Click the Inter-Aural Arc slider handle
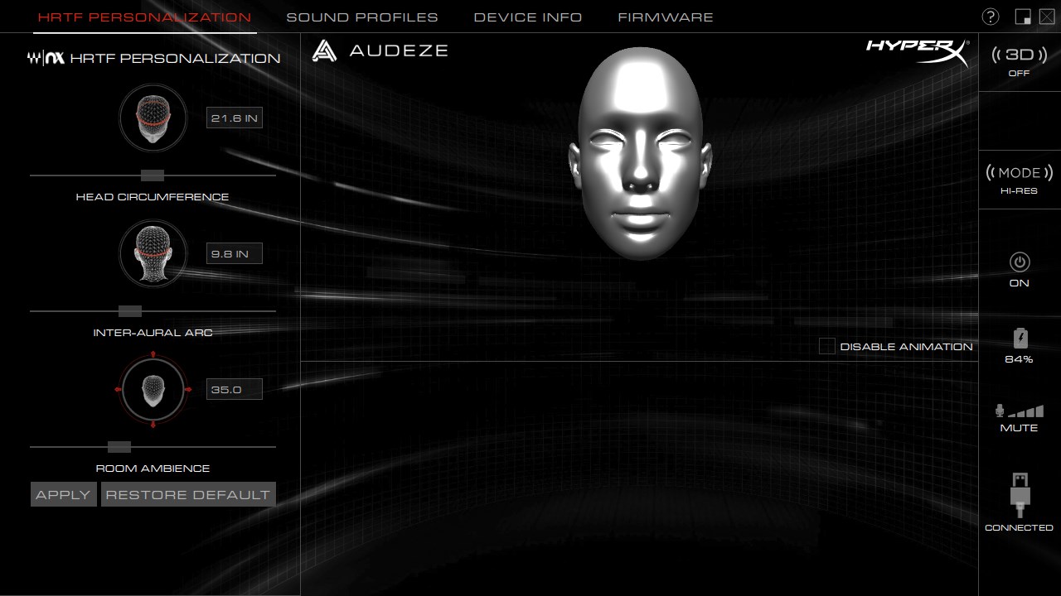The width and height of the screenshot is (1061, 596). (x=130, y=311)
